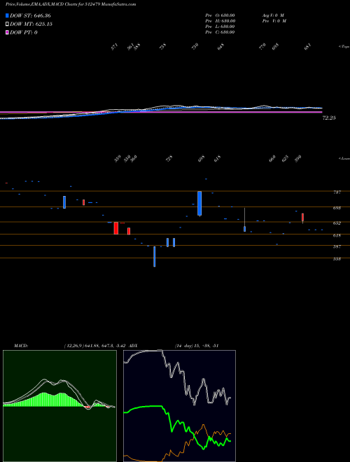Open the ADX indicator chart panel

tap(179, 406)
